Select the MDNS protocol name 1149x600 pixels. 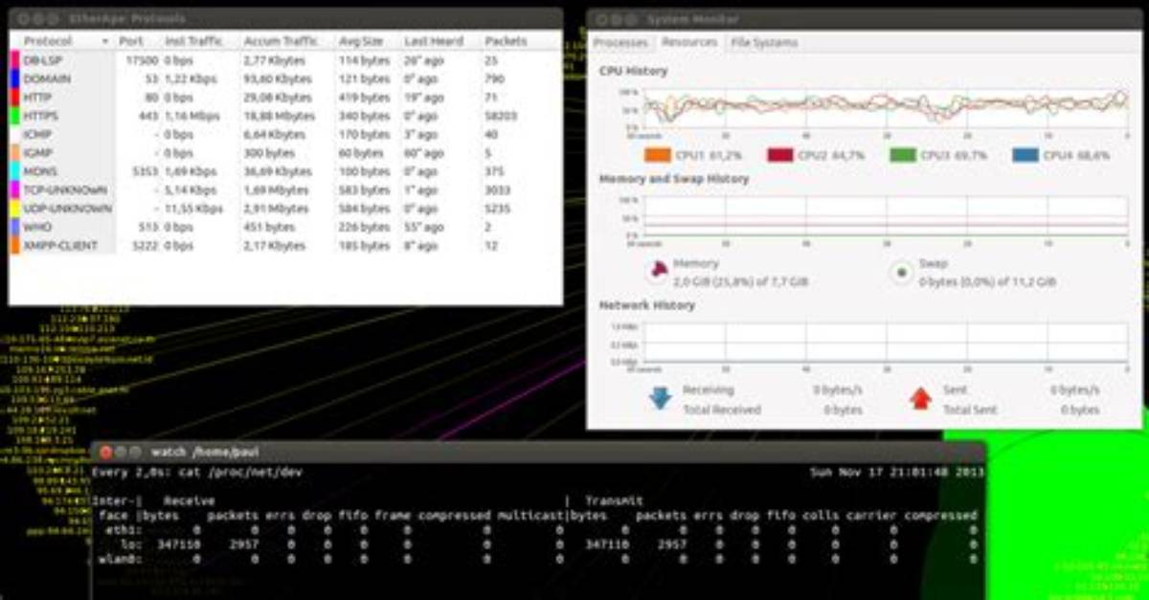[39, 171]
